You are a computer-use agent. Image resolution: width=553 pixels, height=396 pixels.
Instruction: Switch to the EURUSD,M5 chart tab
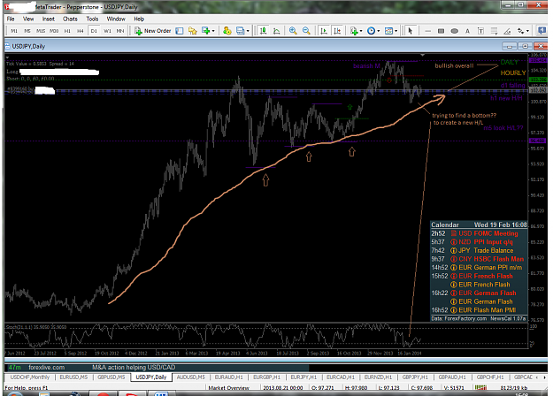(73, 377)
